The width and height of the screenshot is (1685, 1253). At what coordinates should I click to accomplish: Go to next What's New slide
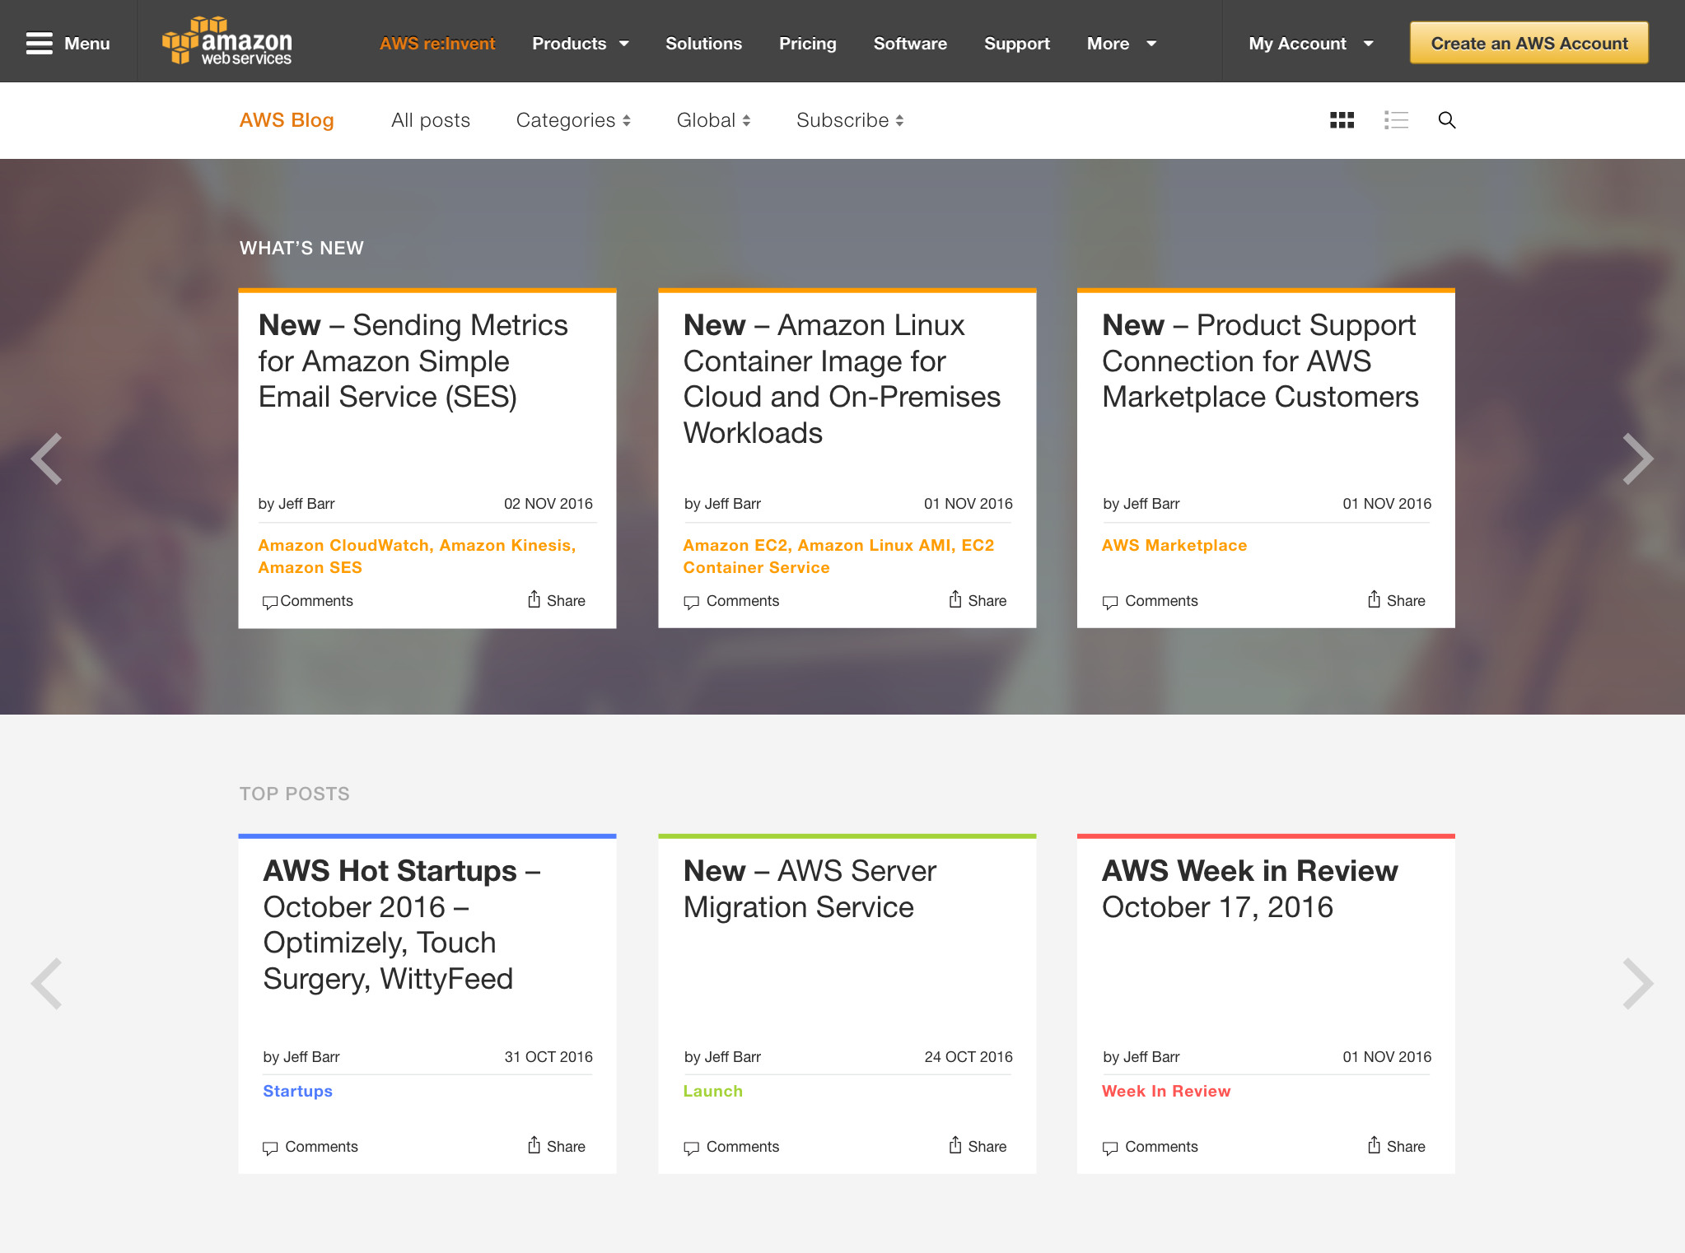click(1637, 459)
